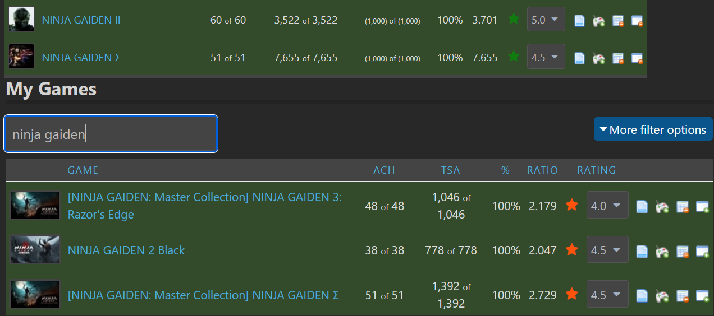
Task: Open the top NINJA GAIDEN Σ game link
Action: pyautogui.click(x=81, y=58)
